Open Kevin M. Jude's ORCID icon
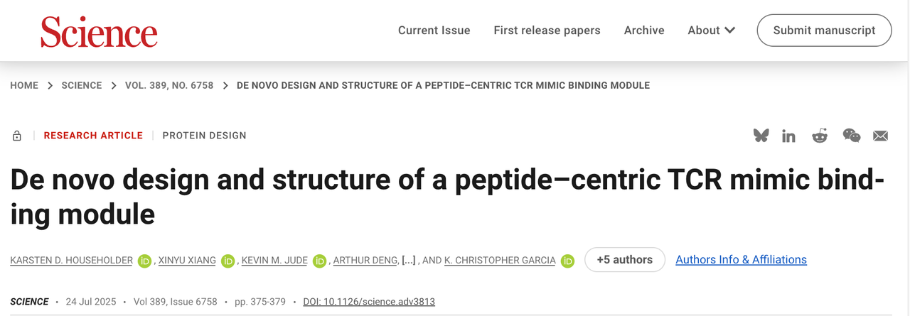This screenshot has width=910, height=316. [x=319, y=261]
